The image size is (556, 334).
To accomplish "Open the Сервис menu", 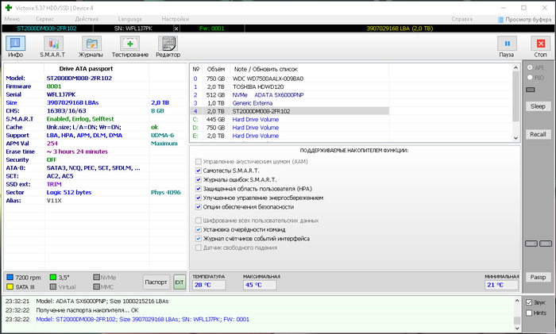I will tap(44, 19).
